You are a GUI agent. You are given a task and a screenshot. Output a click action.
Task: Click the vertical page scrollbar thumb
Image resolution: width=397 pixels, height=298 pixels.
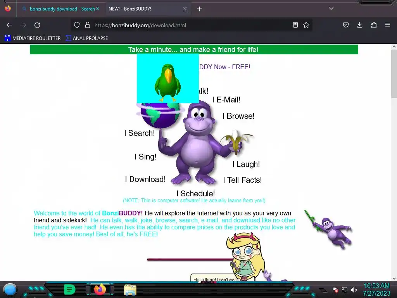(x=394, y=73)
